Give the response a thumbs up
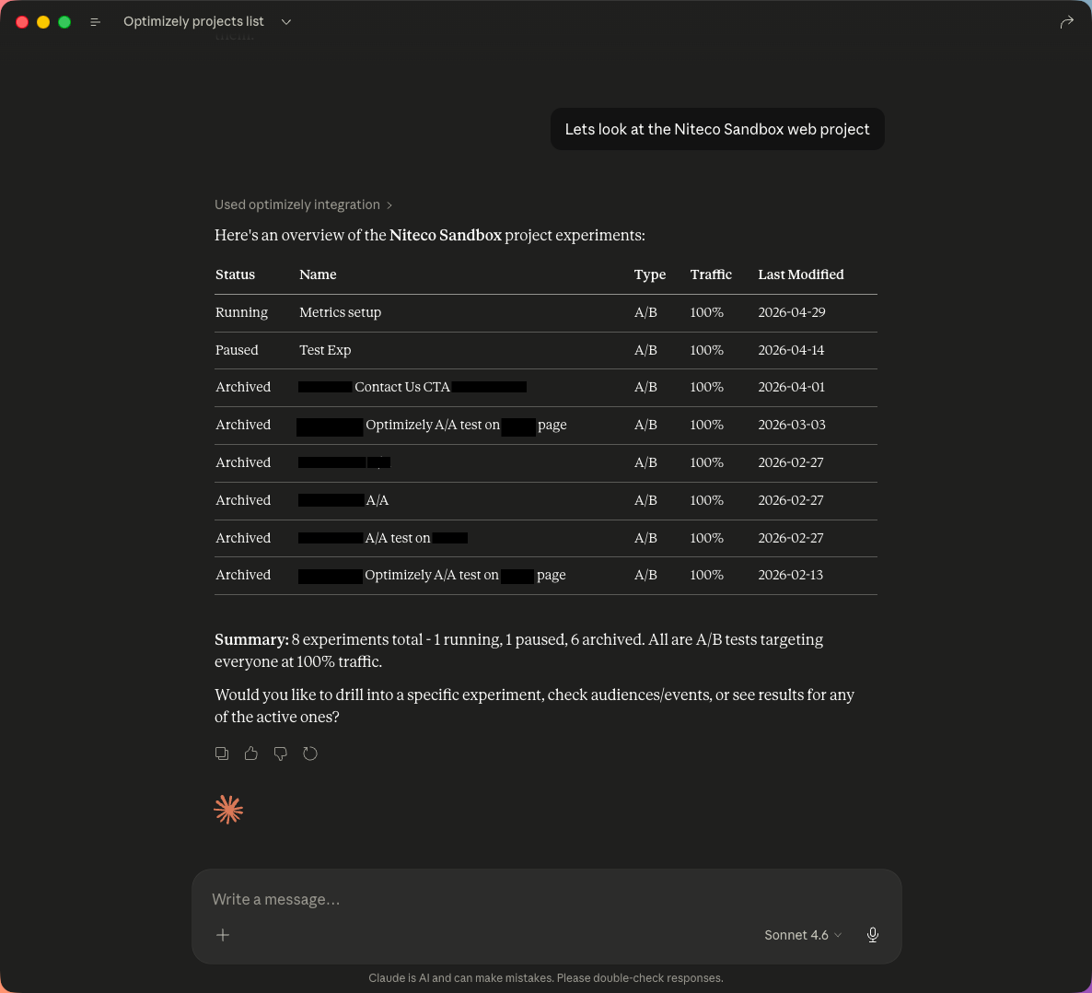This screenshot has width=1092, height=993. (x=251, y=754)
